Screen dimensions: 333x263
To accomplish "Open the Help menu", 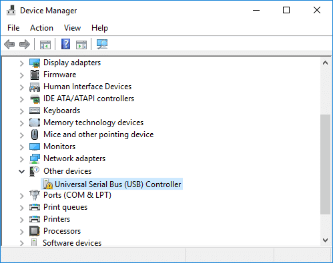I will pyautogui.click(x=99, y=28).
